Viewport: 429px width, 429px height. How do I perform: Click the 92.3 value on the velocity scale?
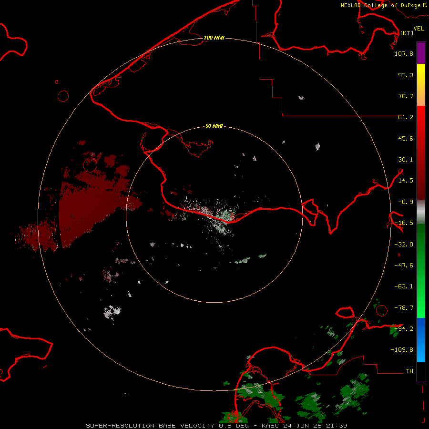coord(406,75)
